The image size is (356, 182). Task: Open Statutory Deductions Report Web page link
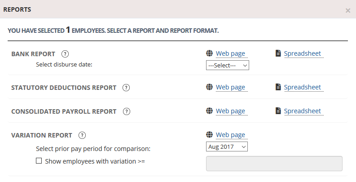(x=230, y=87)
